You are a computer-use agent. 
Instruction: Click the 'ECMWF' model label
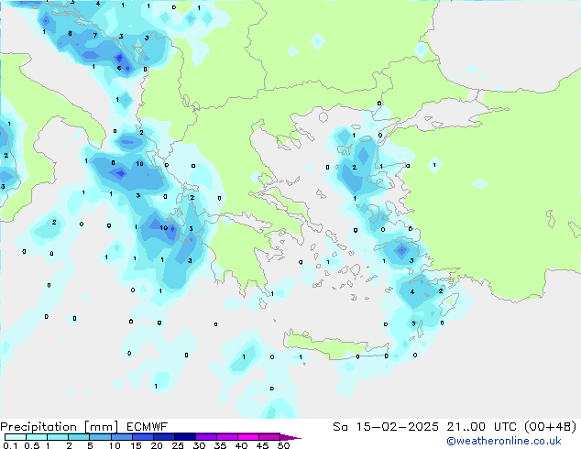pos(148,427)
